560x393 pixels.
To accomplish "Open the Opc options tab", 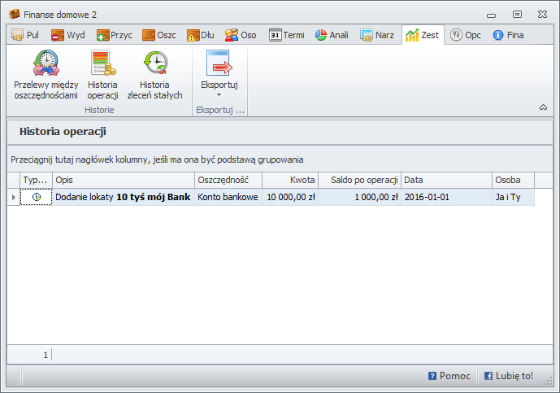I will (x=466, y=35).
